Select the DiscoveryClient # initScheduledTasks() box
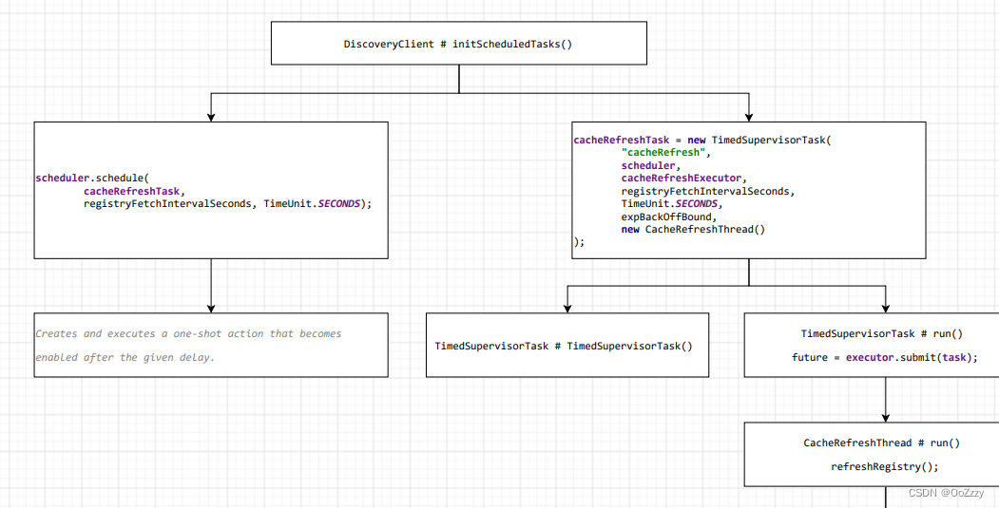The width and height of the screenshot is (999, 508). pos(459,44)
